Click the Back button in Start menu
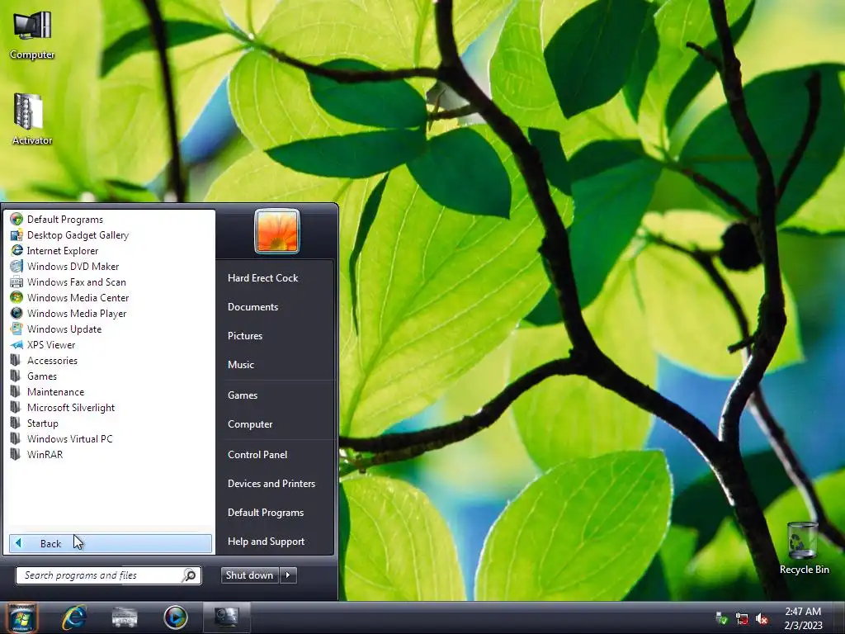Image resolution: width=845 pixels, height=634 pixels. click(111, 543)
